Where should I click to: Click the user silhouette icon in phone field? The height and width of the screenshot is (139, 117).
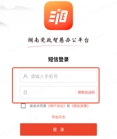coord(25,76)
